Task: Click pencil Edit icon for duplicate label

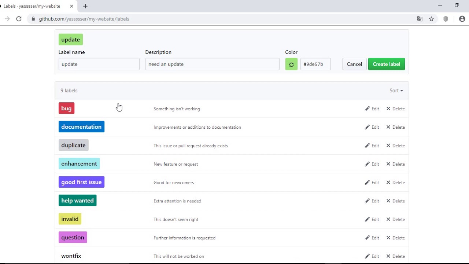Action: pyautogui.click(x=367, y=146)
